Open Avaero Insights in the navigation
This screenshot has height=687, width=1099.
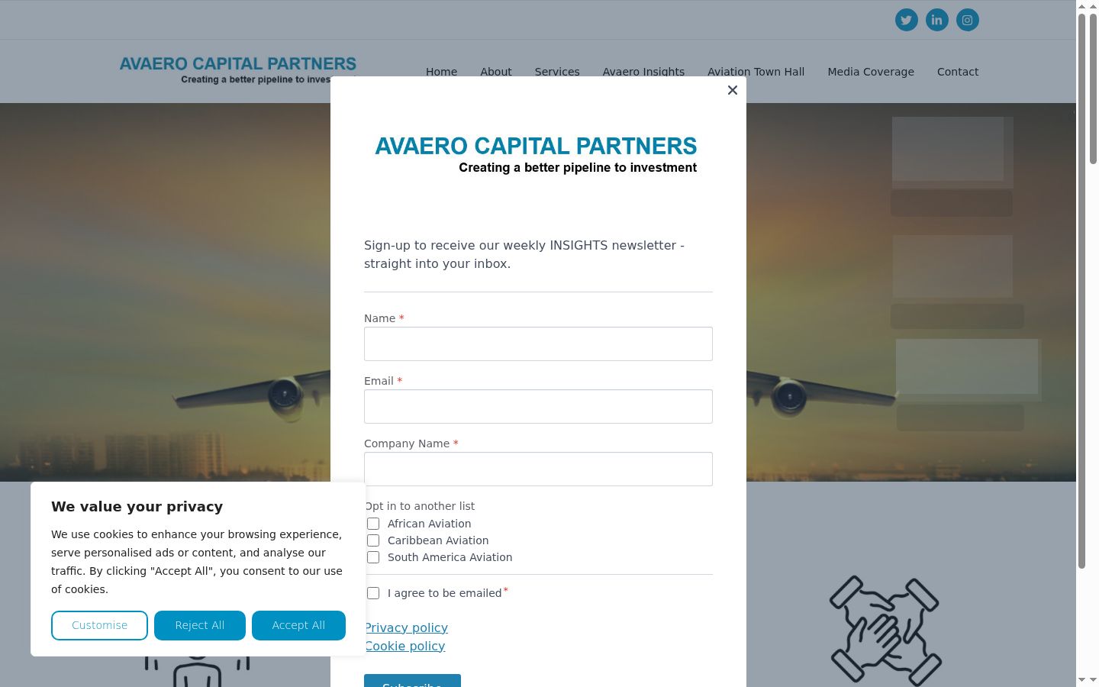click(x=643, y=72)
